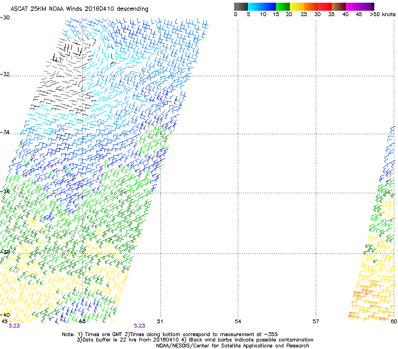
Task: Click the '25' label under the color bar
Action: pos(304,14)
